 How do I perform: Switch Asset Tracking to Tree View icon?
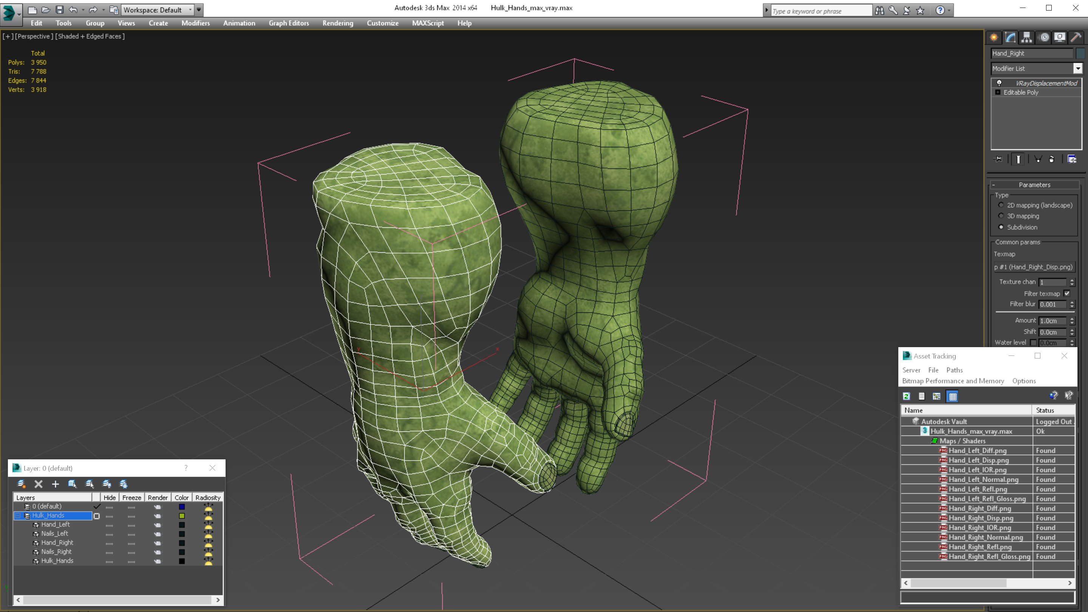(937, 396)
